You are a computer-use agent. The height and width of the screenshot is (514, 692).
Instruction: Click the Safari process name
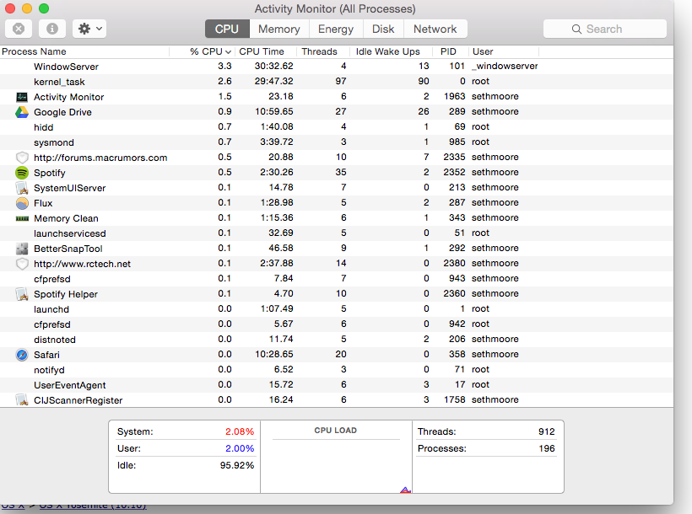pyautogui.click(x=46, y=355)
